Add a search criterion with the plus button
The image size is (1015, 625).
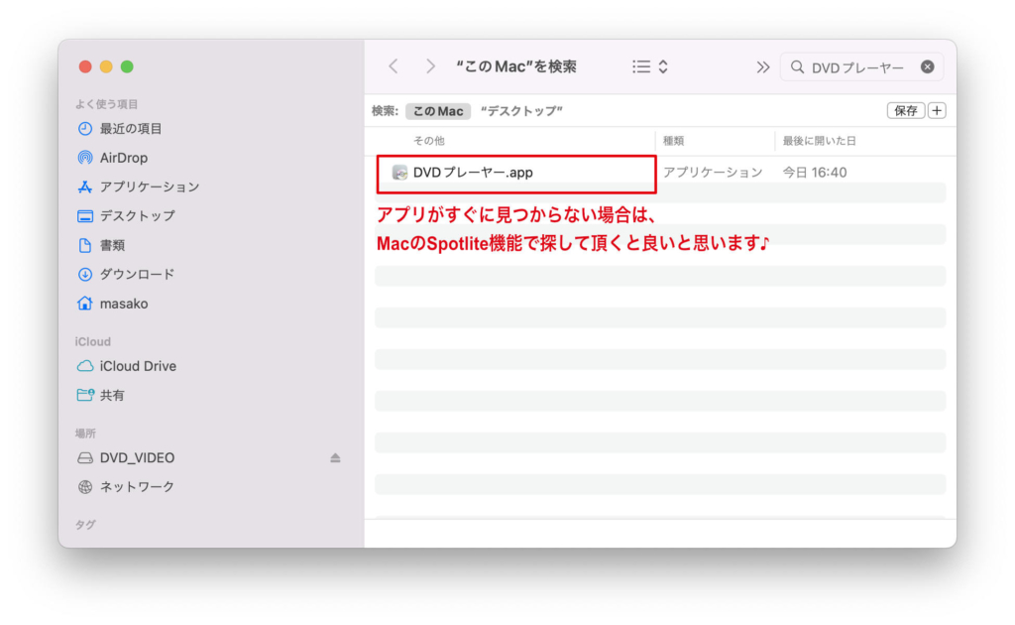936,110
